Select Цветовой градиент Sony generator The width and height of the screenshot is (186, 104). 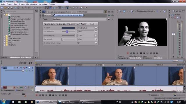[20, 30]
